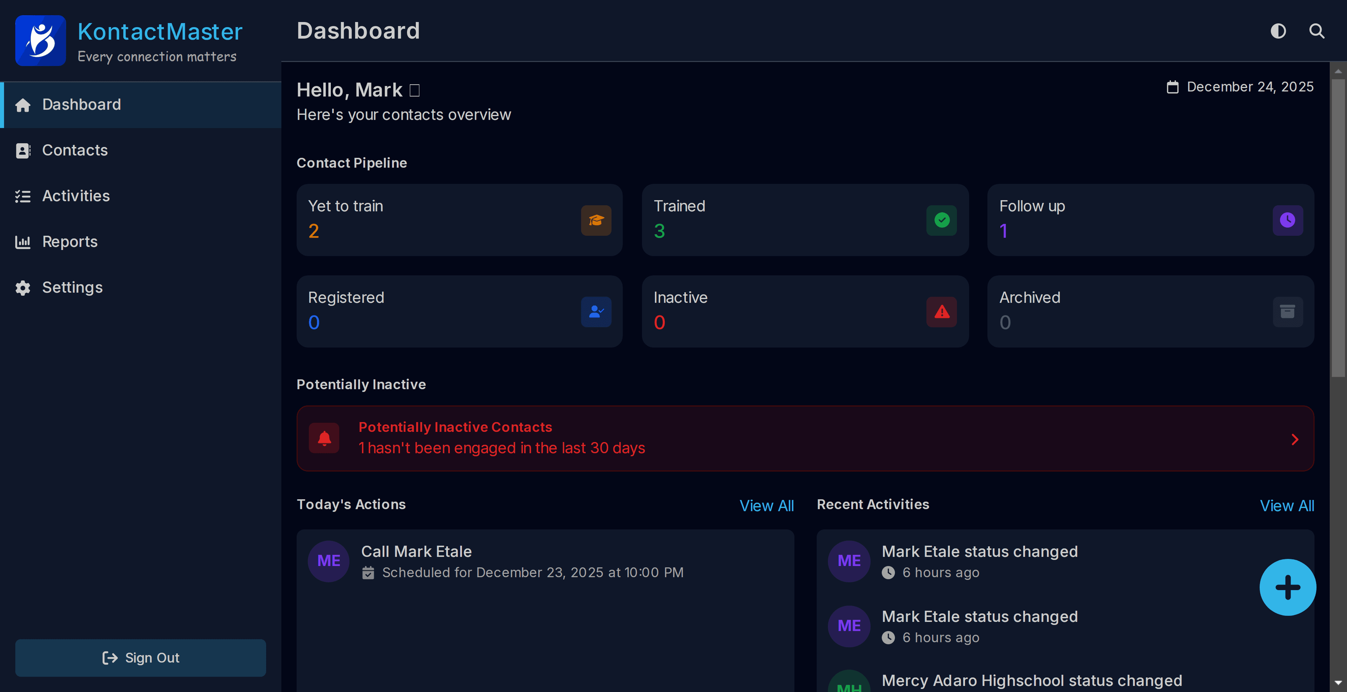The image size is (1347, 692).
Task: Click the purple clock icon on Follow up
Action: 1287,220
